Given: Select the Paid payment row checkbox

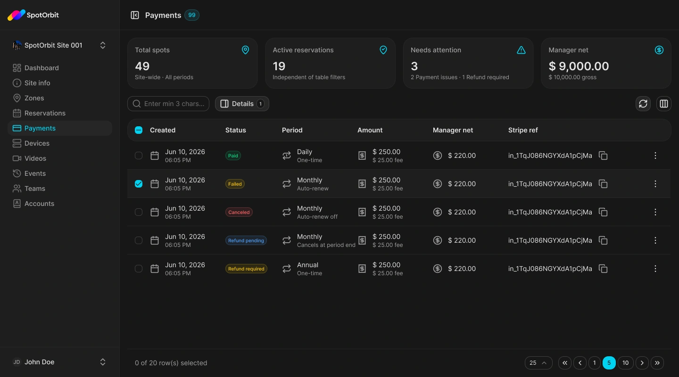Looking at the screenshot, I should 139,156.
